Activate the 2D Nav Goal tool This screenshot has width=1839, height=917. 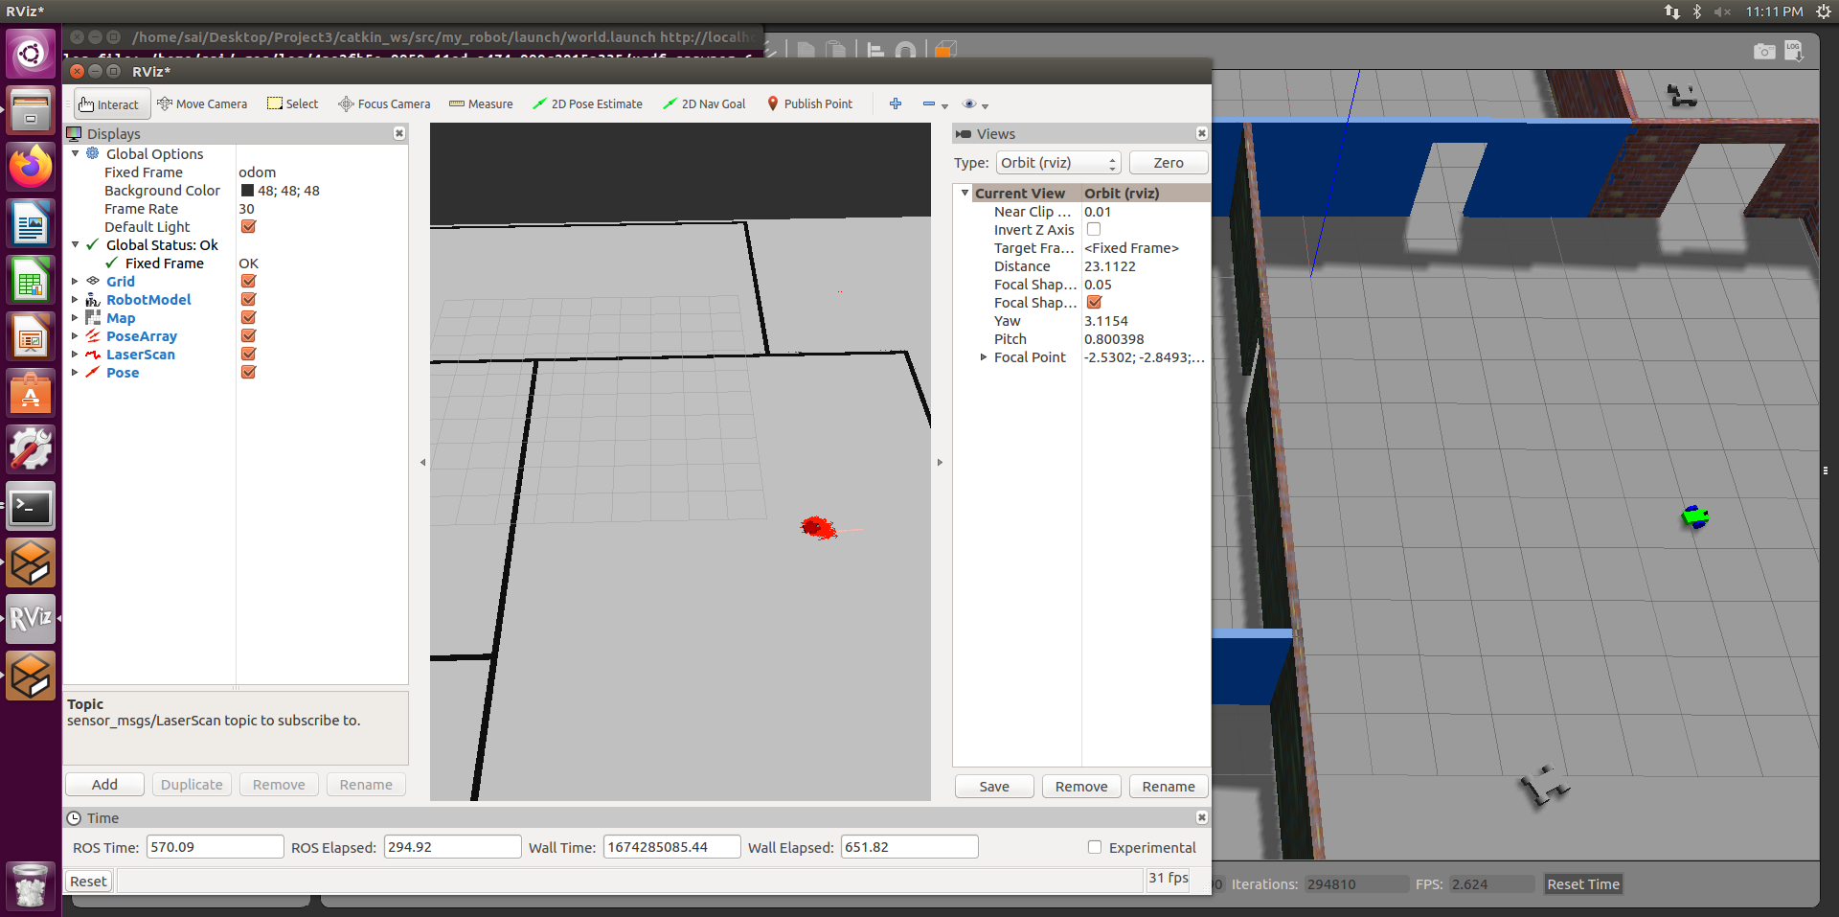click(x=705, y=103)
